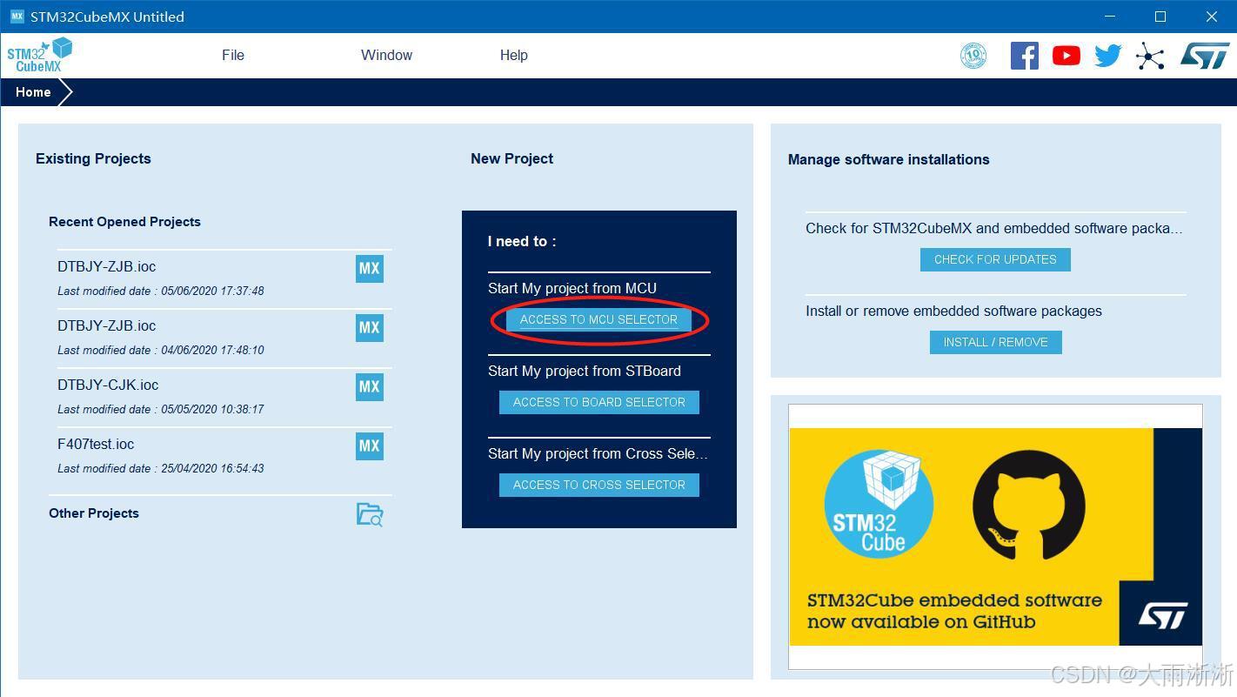Viewport: 1237px width, 697px height.
Task: Click the MX app icon in title bar
Action: tap(17, 17)
